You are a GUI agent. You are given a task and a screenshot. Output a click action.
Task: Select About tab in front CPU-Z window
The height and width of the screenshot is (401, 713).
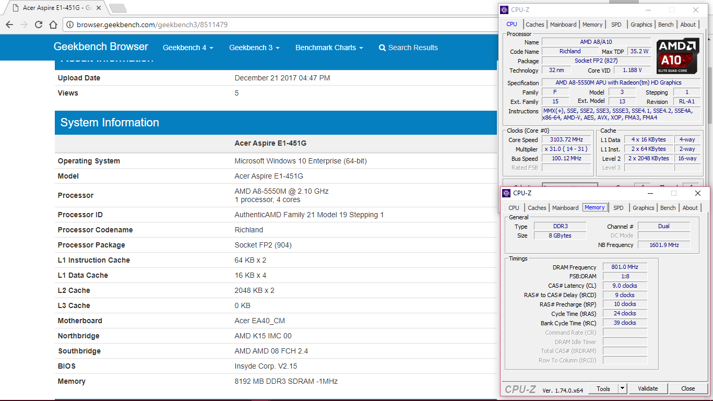690,208
